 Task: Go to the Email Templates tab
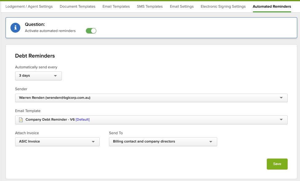tap(116, 6)
